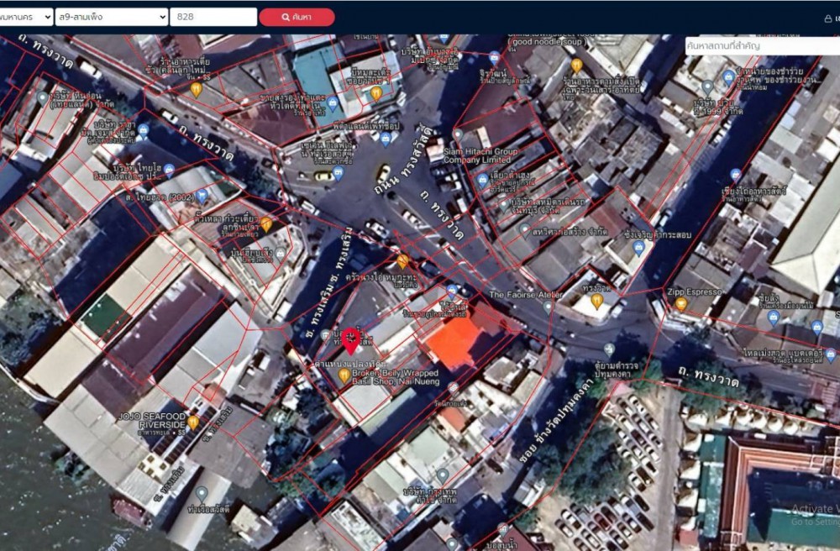The width and height of the screenshot is (840, 551).
Task: Click The Fairse Atelier map marker
Action: (x=548, y=307)
